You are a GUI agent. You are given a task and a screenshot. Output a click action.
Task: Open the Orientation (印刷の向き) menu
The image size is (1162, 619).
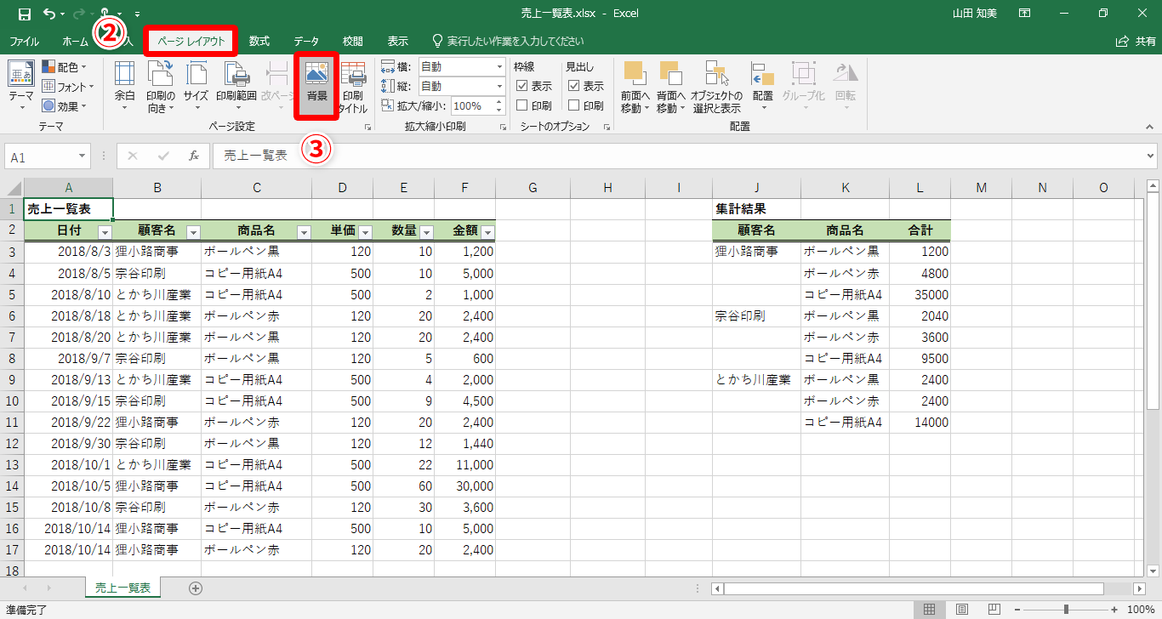coord(161,86)
